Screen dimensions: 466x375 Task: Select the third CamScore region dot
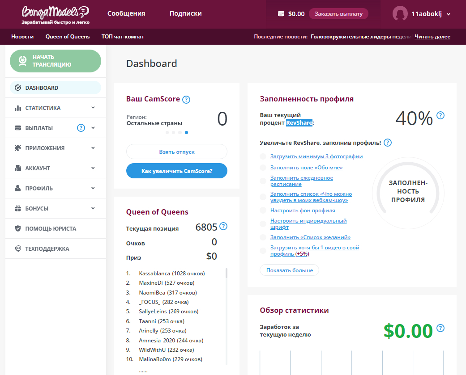pyautogui.click(x=180, y=133)
